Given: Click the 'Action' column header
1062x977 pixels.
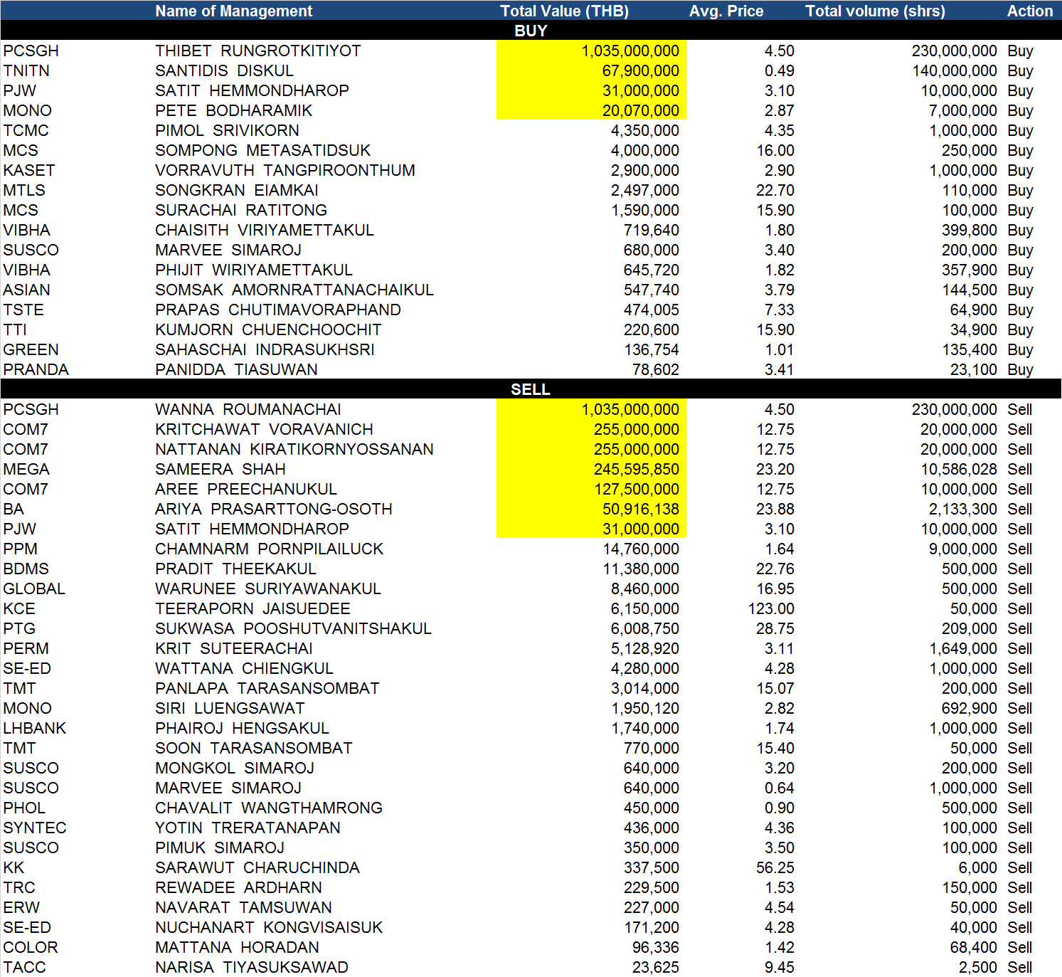Looking at the screenshot, I should coord(1029,11).
